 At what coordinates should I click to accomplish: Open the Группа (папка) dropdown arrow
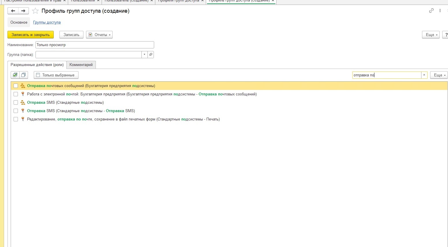tap(144, 54)
